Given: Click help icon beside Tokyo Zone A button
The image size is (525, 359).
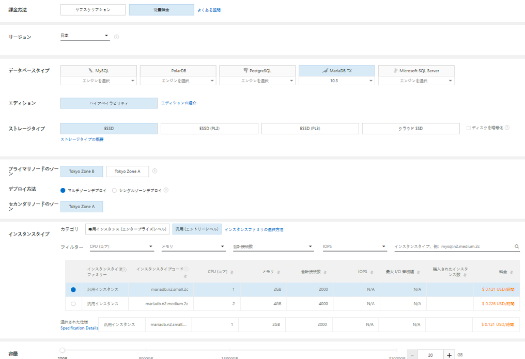Looking at the screenshot, I should point(155,171).
